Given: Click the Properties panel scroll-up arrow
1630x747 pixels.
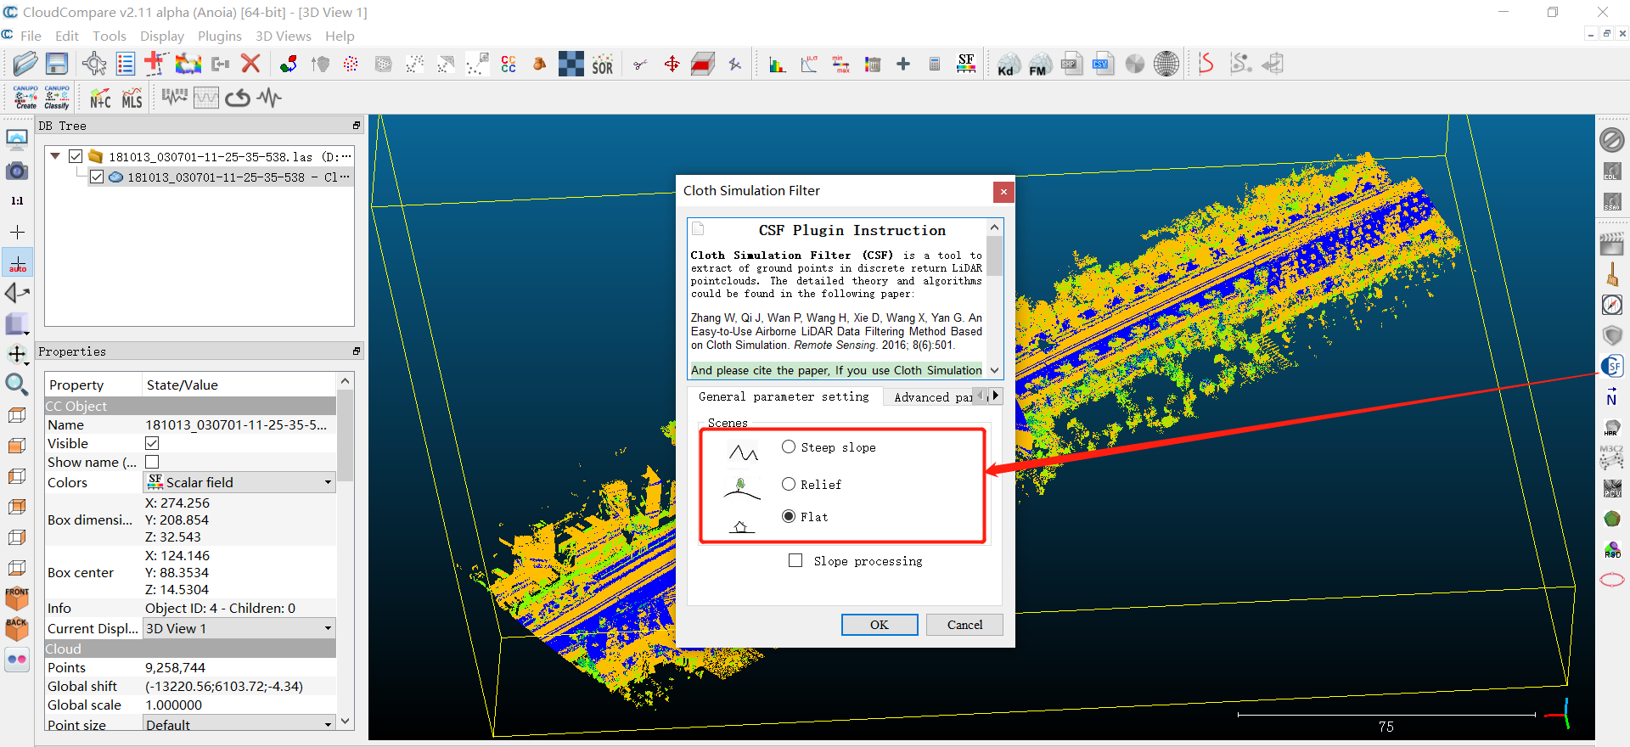Looking at the screenshot, I should 345,380.
